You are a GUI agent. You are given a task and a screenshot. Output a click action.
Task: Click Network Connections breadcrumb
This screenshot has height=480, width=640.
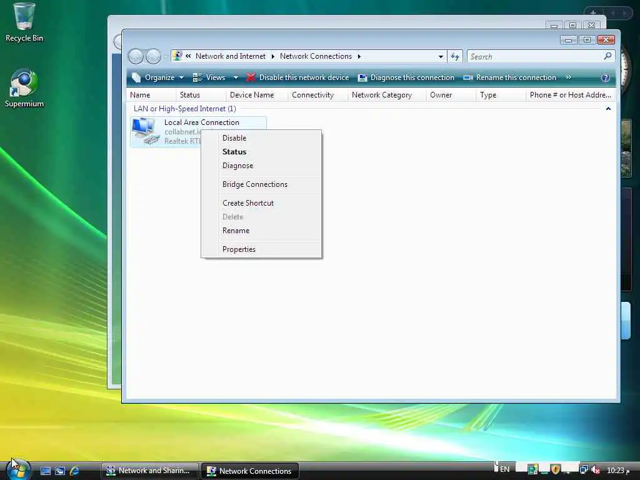(x=316, y=56)
